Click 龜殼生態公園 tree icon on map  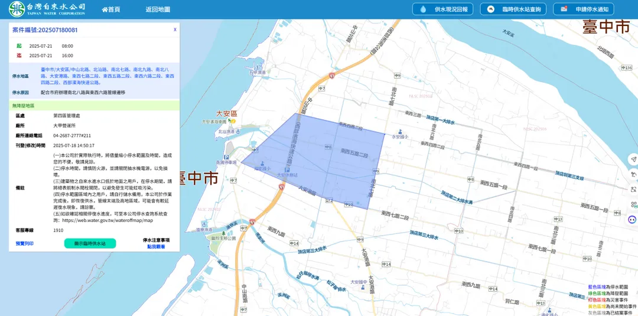point(223,233)
